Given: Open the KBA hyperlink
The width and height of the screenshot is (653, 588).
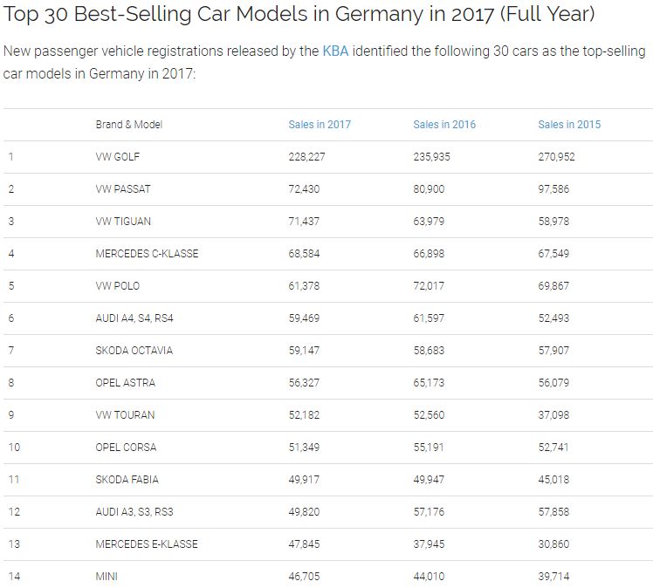Looking at the screenshot, I should coord(335,51).
